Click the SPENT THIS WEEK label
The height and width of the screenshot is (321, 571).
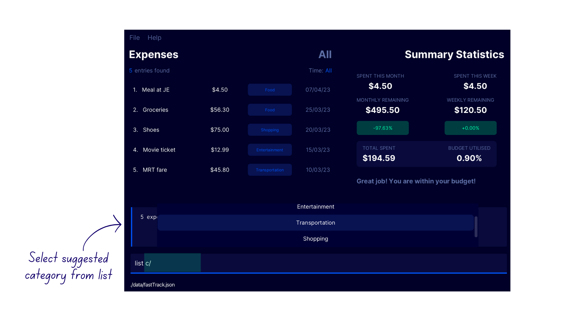point(475,76)
